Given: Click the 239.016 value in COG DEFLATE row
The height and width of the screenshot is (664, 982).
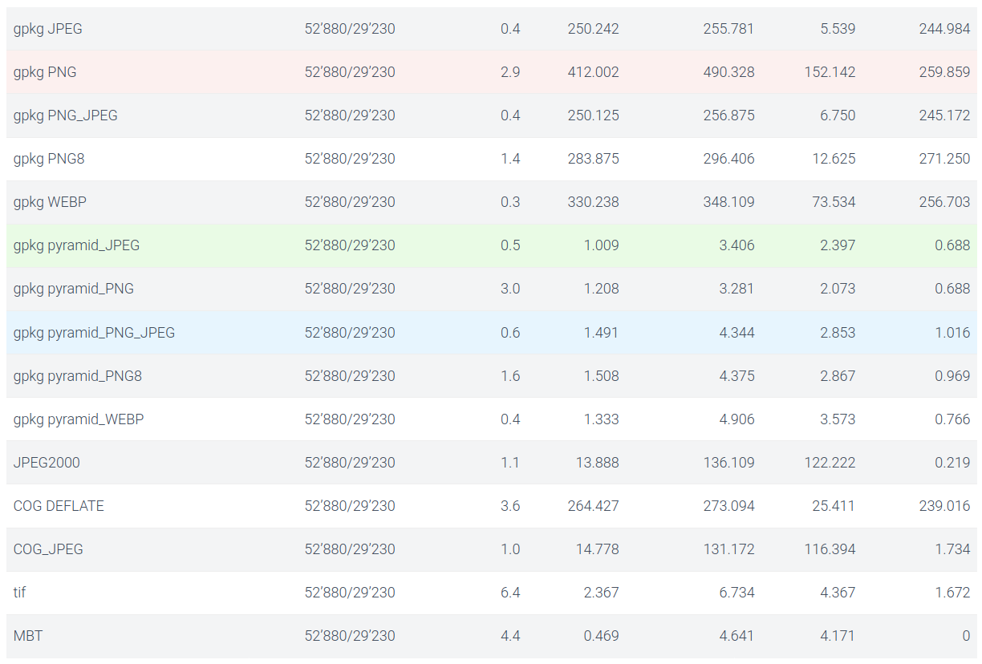Looking at the screenshot, I should (944, 506).
